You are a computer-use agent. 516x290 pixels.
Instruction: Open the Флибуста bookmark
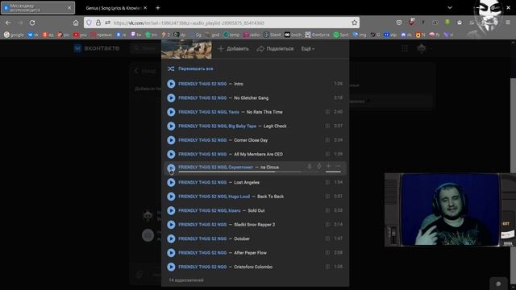(317, 35)
